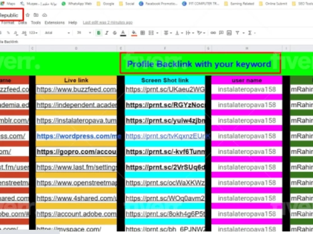
Task: Open the Facebook Promotion bookmark
Action: click(x=158, y=3)
